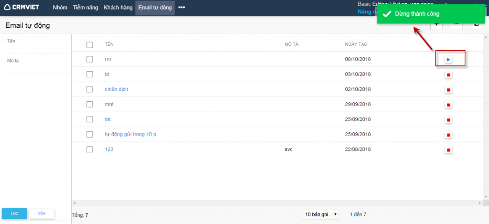Open the three-dots overflow navigation menu
The width and height of the screenshot is (489, 224).
pos(181,8)
